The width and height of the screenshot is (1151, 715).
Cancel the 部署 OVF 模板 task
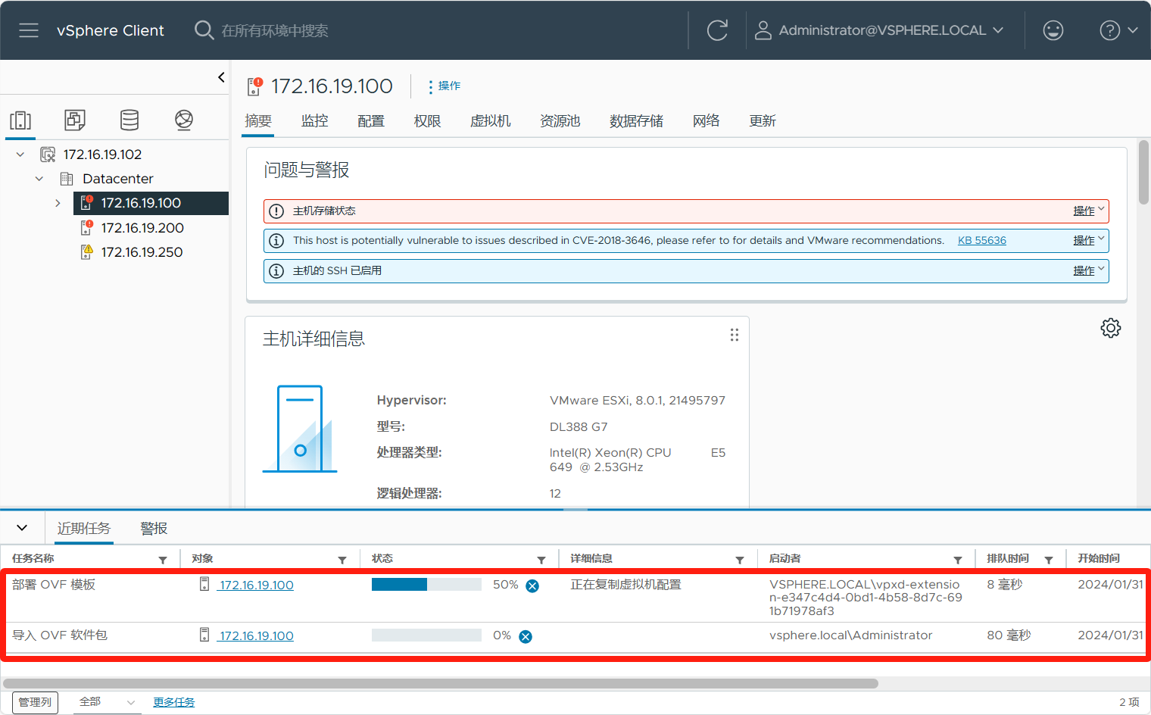532,585
